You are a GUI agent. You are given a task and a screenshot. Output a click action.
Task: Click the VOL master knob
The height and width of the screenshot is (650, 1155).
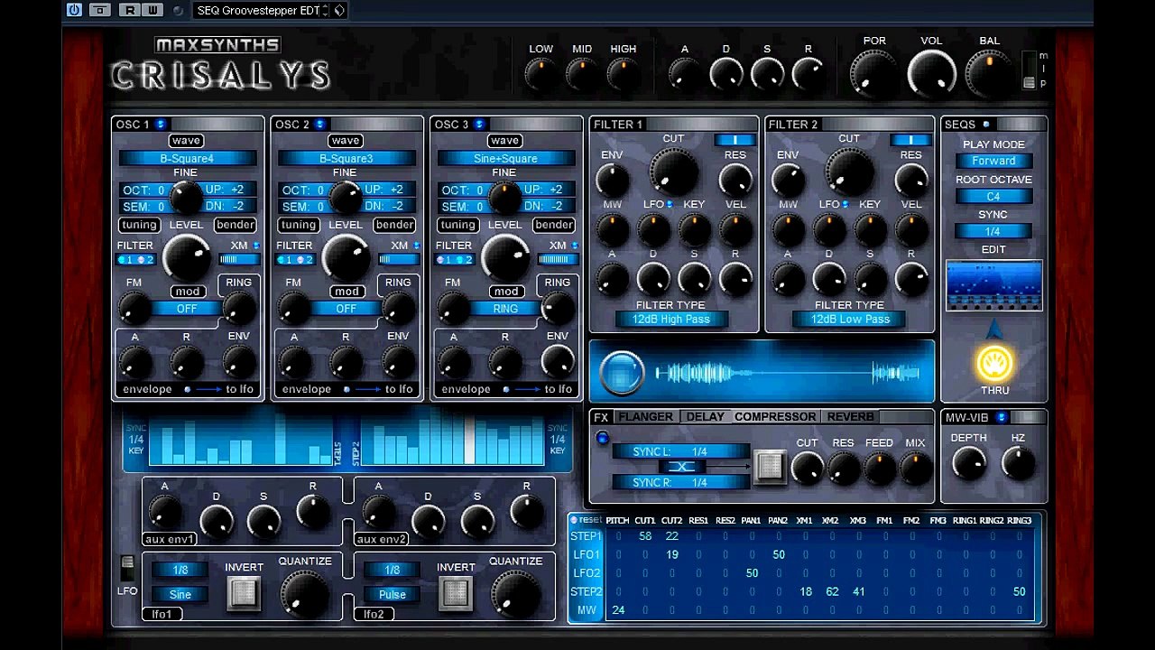pyautogui.click(x=931, y=72)
